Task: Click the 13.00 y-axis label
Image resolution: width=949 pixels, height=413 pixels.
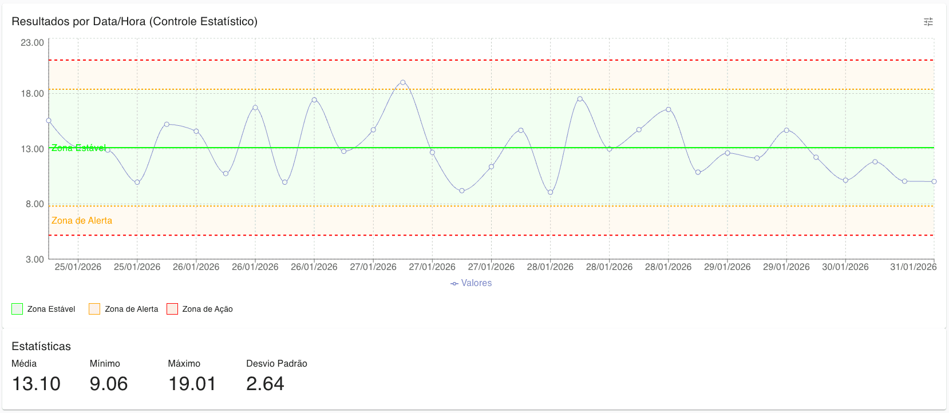Action: tap(32, 149)
